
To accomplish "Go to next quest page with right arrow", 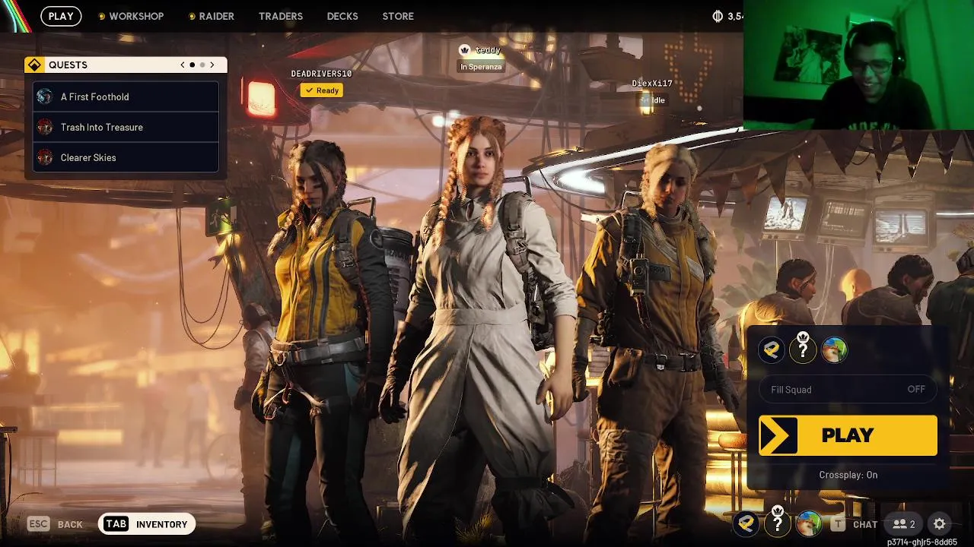I will [212, 65].
